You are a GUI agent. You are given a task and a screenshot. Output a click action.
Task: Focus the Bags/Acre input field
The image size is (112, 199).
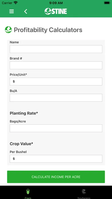coord(56,128)
